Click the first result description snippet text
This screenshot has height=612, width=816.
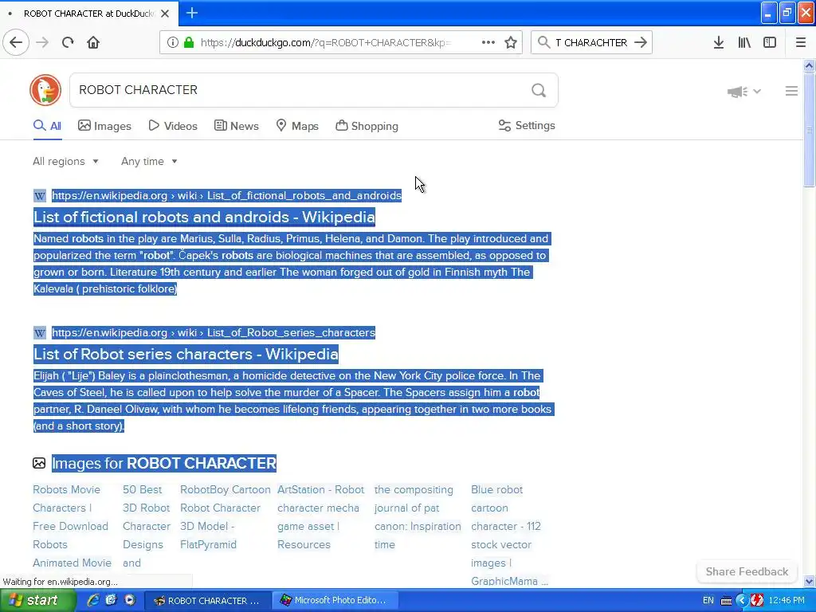coord(292,264)
